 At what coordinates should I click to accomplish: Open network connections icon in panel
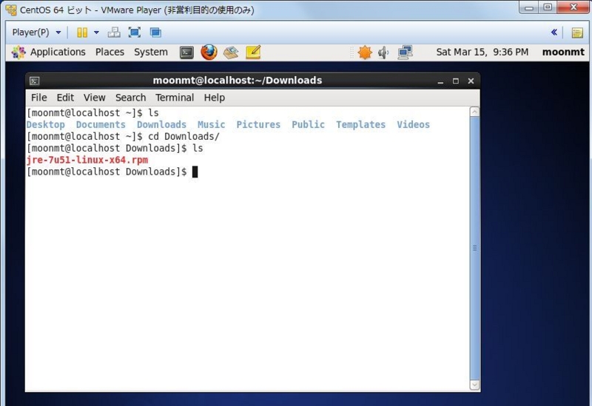[406, 53]
